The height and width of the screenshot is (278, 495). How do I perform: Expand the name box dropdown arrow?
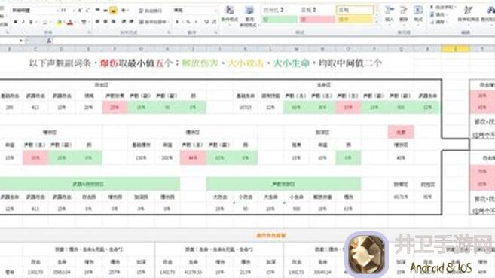point(21,41)
